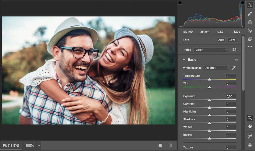The width and height of the screenshot is (255, 151).
Task: Toggle Basic panel visibility eye
Action: click(x=236, y=60)
